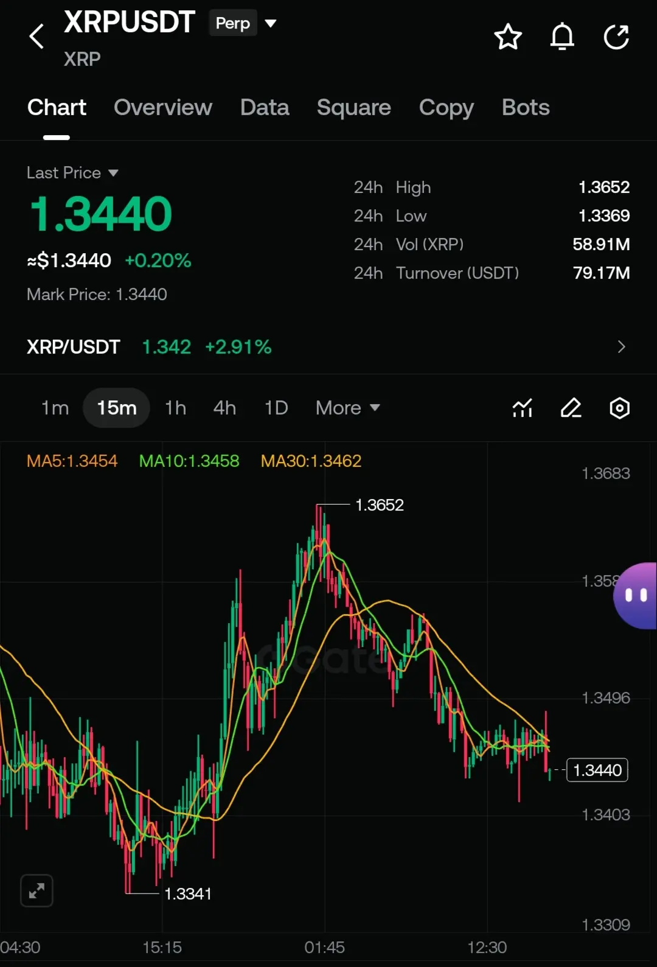Tap the 1.3403 price axis label

606,815
